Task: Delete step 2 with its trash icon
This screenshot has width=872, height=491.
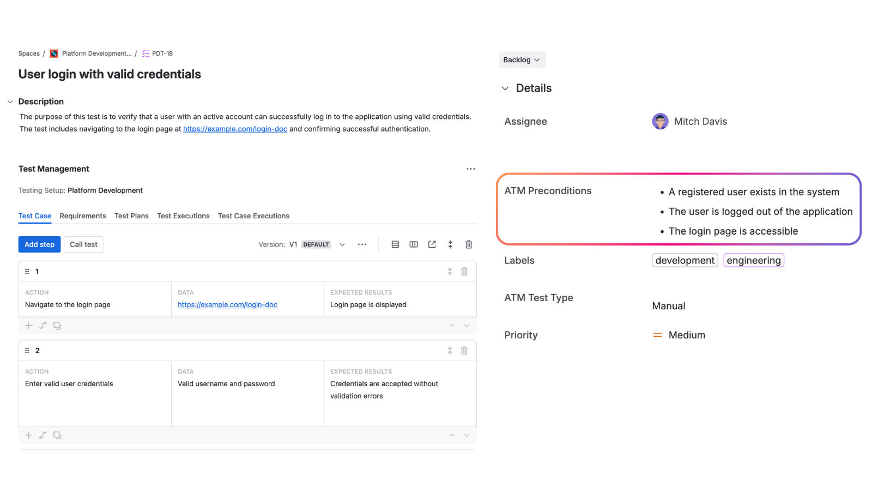Action: click(464, 350)
